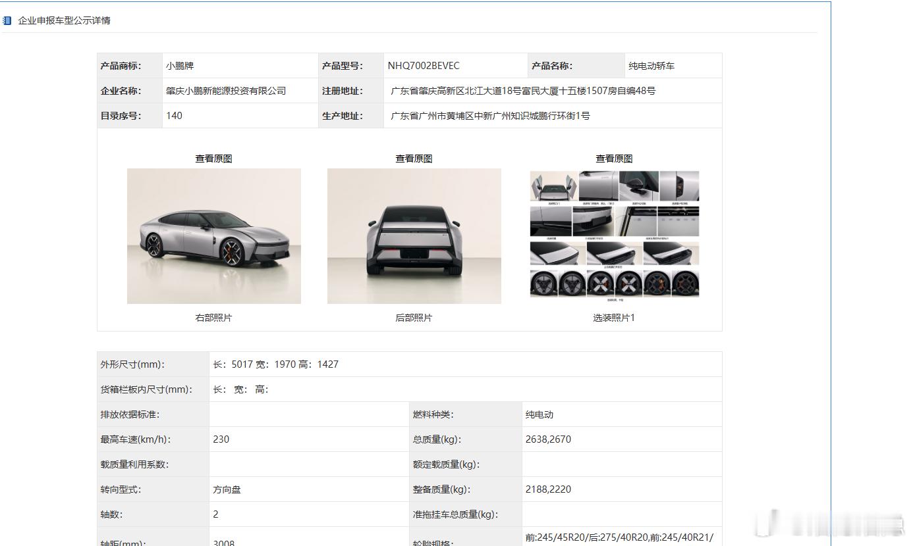Click the label 轴数:
This screenshot has height=546, width=913.
tap(111, 514)
